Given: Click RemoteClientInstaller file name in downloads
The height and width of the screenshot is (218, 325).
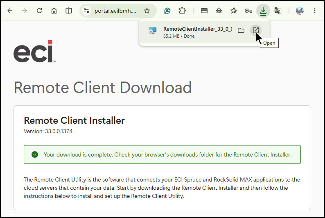Looking at the screenshot, I should point(198,29).
